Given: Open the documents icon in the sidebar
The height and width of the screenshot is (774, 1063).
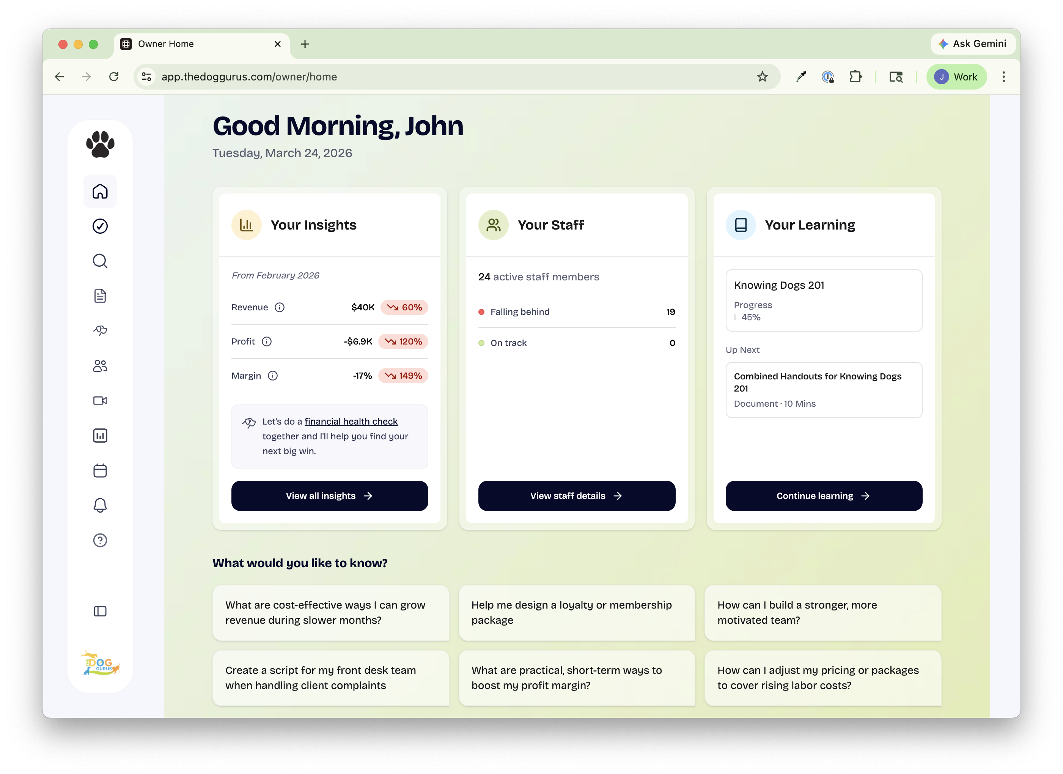Looking at the screenshot, I should coord(100,295).
